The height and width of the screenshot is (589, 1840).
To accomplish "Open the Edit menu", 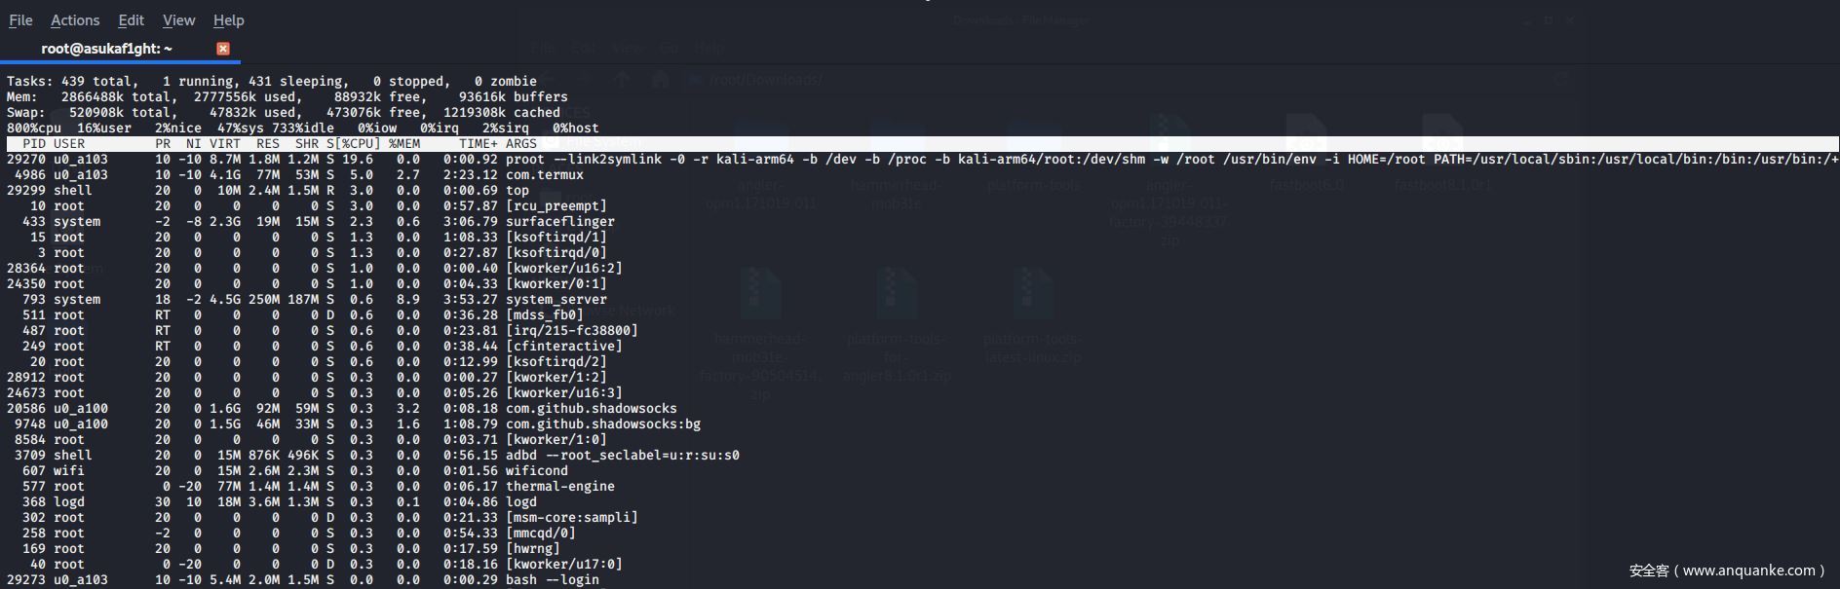I will click(x=131, y=20).
